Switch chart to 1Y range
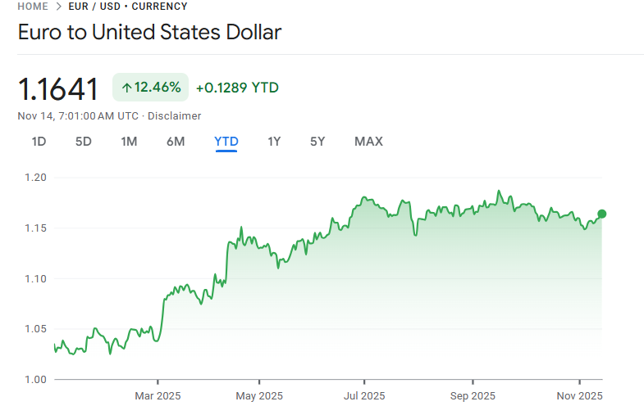Screen dimensions: 644x406 click(274, 142)
